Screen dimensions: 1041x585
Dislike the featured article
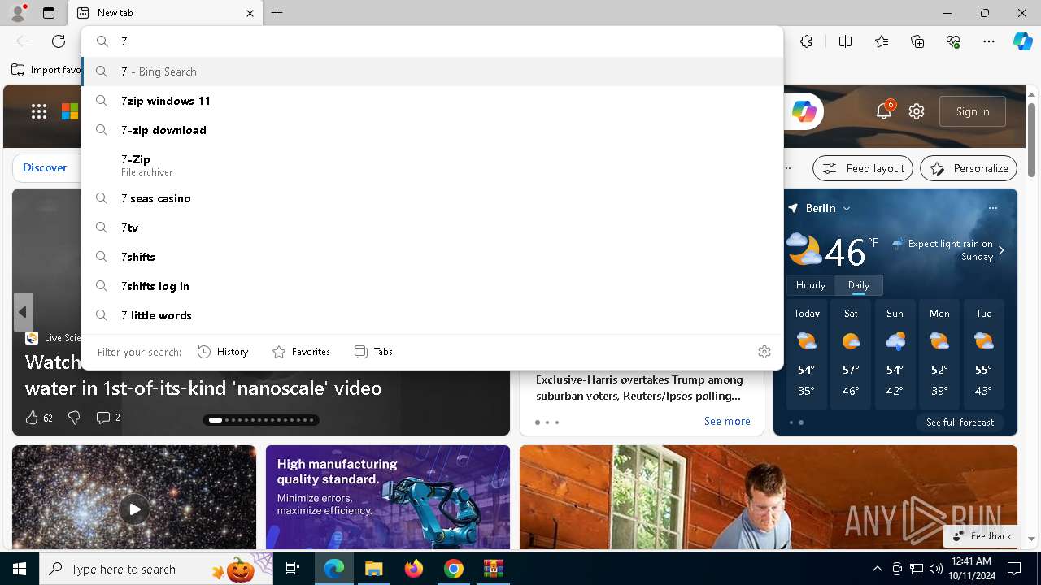coord(74,418)
